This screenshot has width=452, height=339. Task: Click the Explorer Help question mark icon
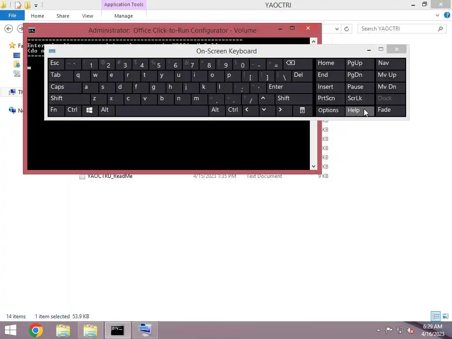coord(447,15)
